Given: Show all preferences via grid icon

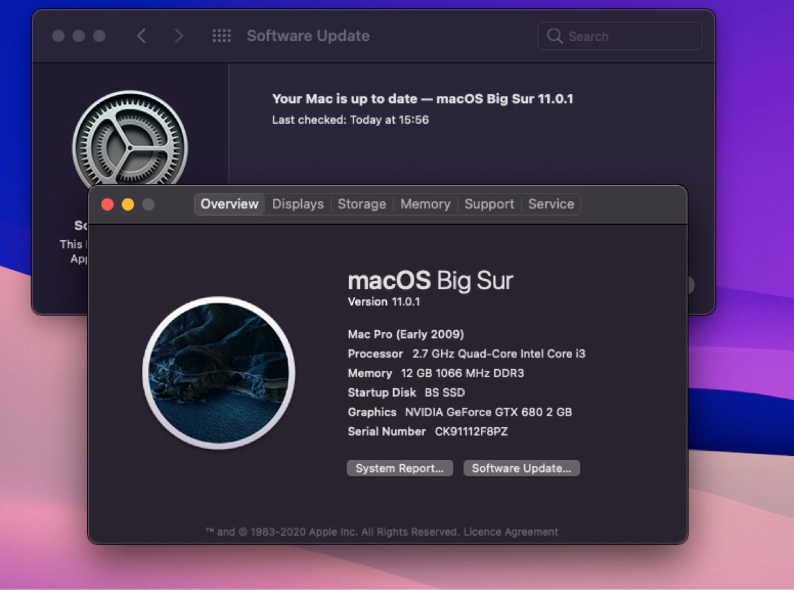Looking at the screenshot, I should click(222, 36).
